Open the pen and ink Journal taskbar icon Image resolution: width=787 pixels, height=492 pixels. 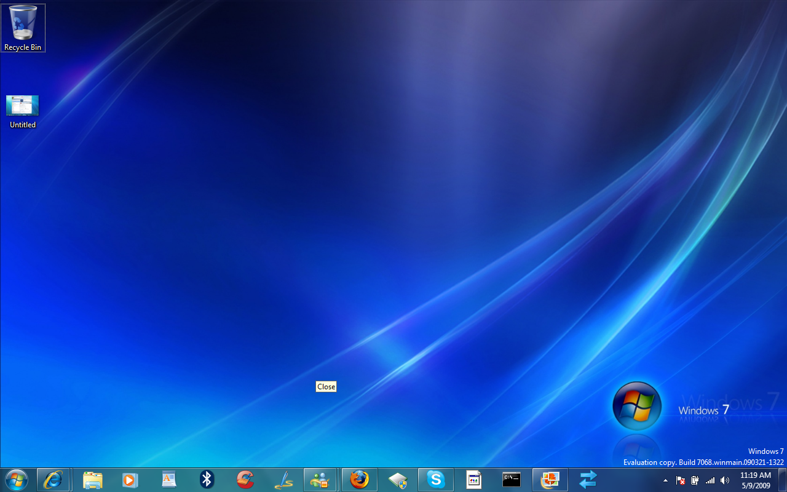pos(283,479)
